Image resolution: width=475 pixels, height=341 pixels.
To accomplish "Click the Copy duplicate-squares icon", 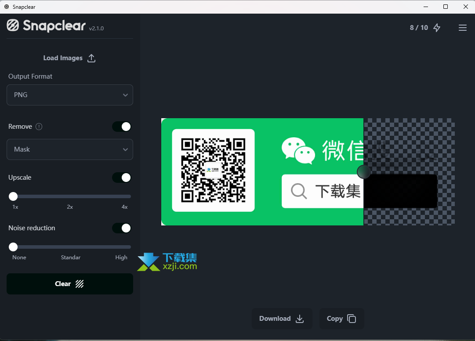I will (x=352, y=319).
